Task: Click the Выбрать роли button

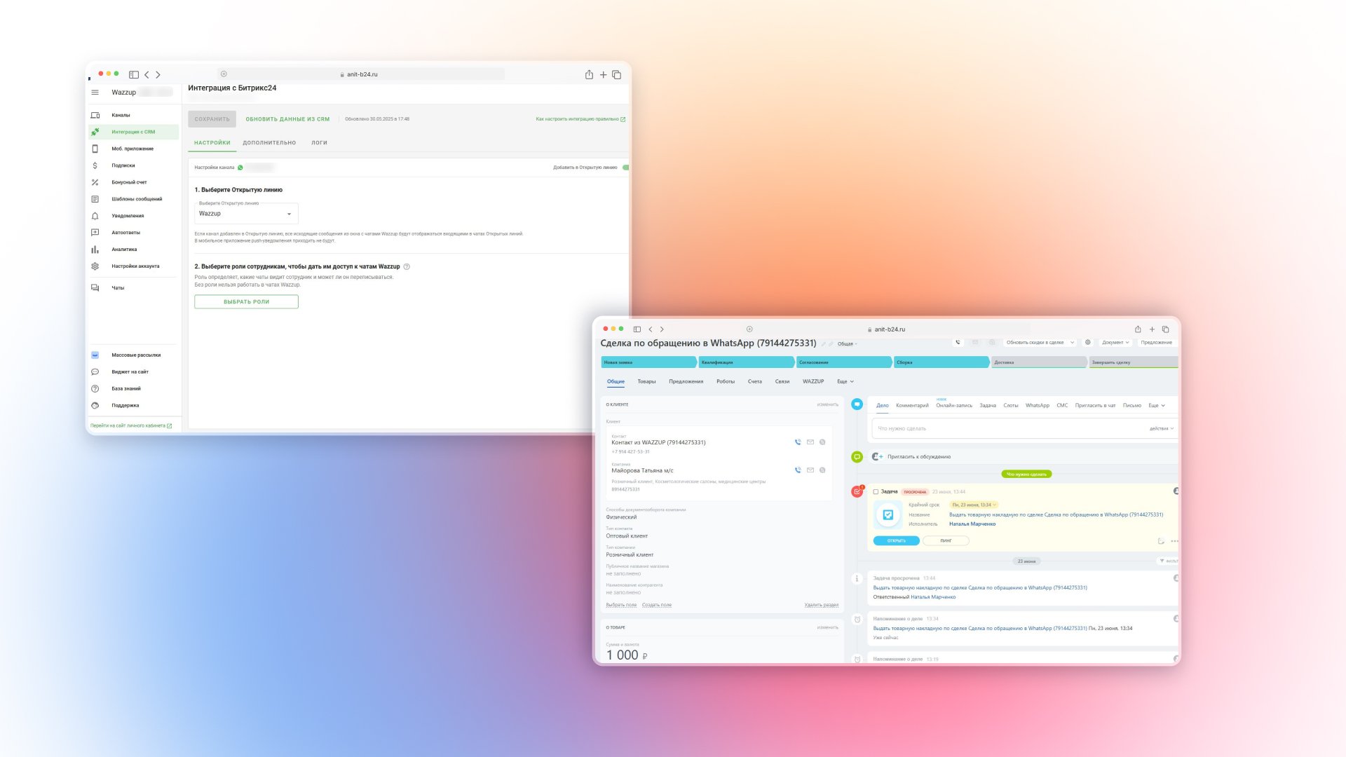Action: (246, 302)
